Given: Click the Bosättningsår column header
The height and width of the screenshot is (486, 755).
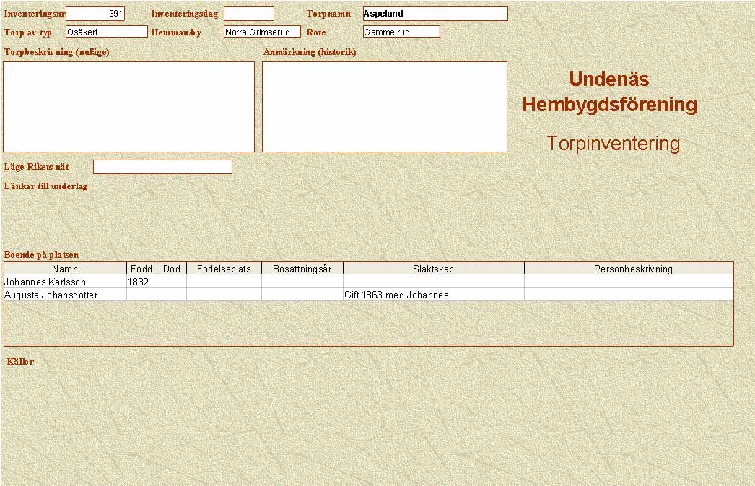Looking at the screenshot, I should [x=302, y=269].
